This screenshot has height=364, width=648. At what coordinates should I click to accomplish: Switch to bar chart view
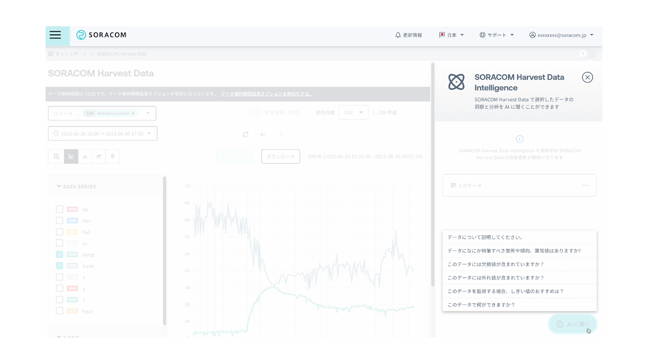[85, 157]
